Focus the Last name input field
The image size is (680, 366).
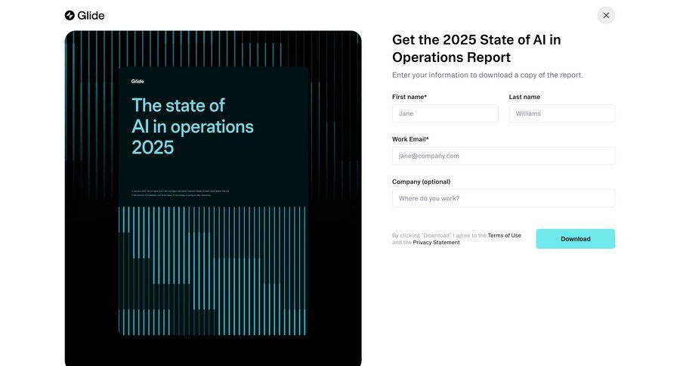[x=561, y=113]
